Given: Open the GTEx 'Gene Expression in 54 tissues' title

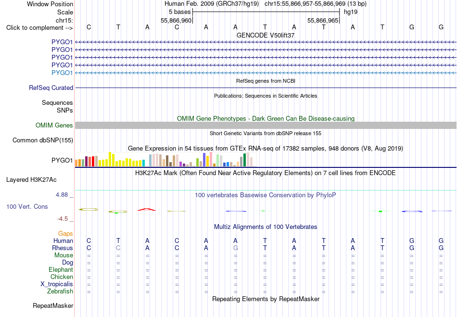Looking at the screenshot, I should [266, 149].
